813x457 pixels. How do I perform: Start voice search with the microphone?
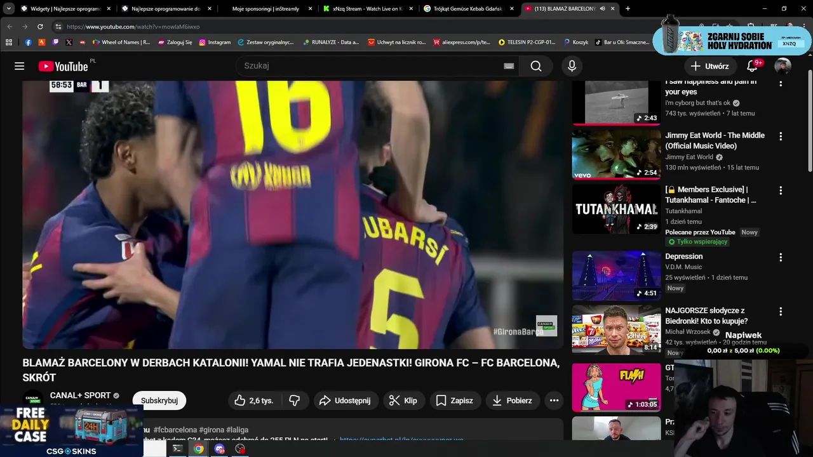pos(572,66)
